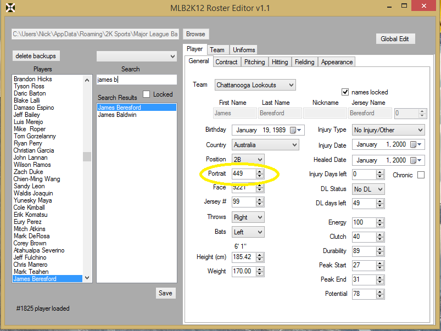441x331 pixels.
Task: Open the Contract tab
Action: [x=226, y=62]
